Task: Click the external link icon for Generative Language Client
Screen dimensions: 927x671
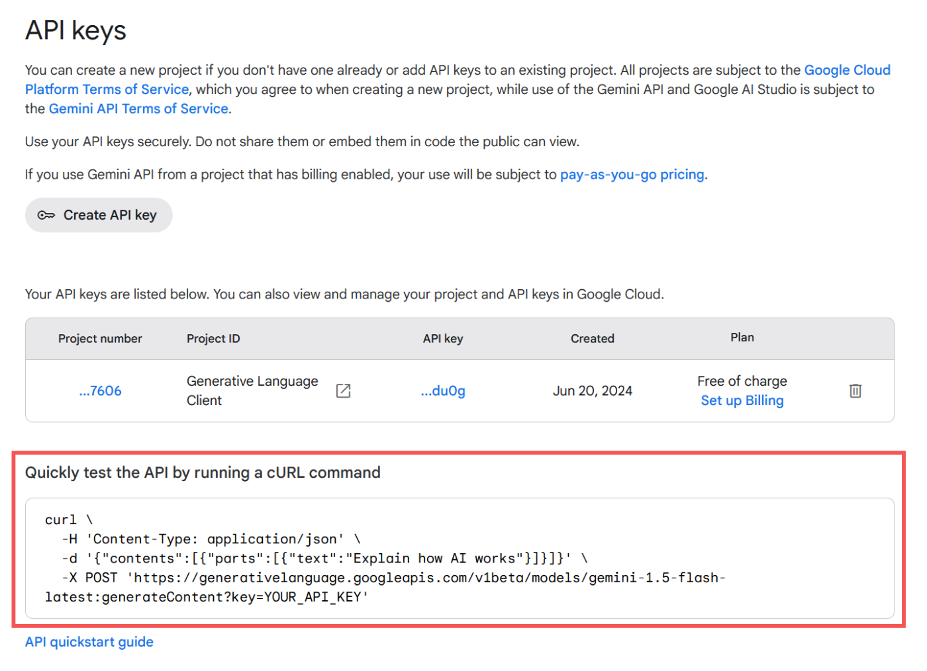Action: tap(343, 391)
